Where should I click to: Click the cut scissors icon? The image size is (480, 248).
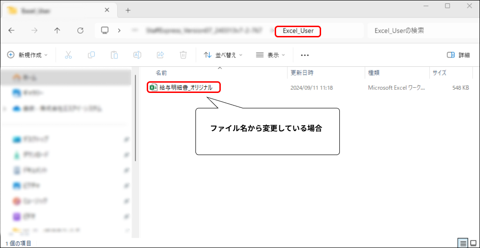coord(68,55)
